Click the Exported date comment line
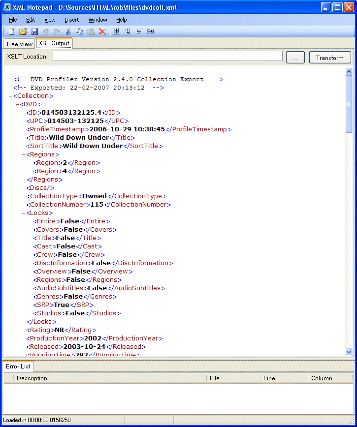This screenshot has width=357, height=427. (89, 88)
